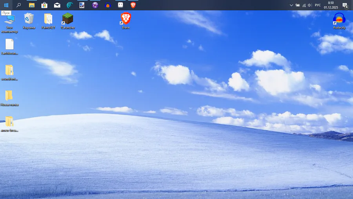The width and height of the screenshot is (353, 199).
Task: Select the Audacity desktop shortcut
Action: point(339,21)
